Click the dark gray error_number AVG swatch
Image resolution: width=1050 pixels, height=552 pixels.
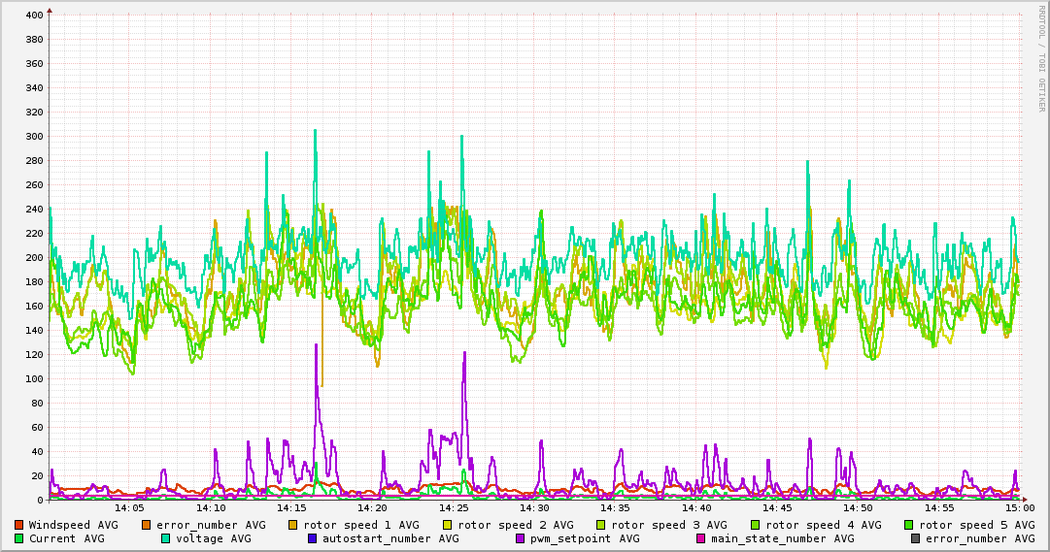coord(916,538)
